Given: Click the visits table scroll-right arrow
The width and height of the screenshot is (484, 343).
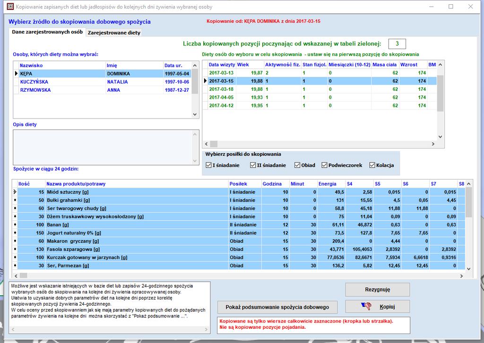Looking at the screenshot, I should pyautogui.click(x=433, y=144).
